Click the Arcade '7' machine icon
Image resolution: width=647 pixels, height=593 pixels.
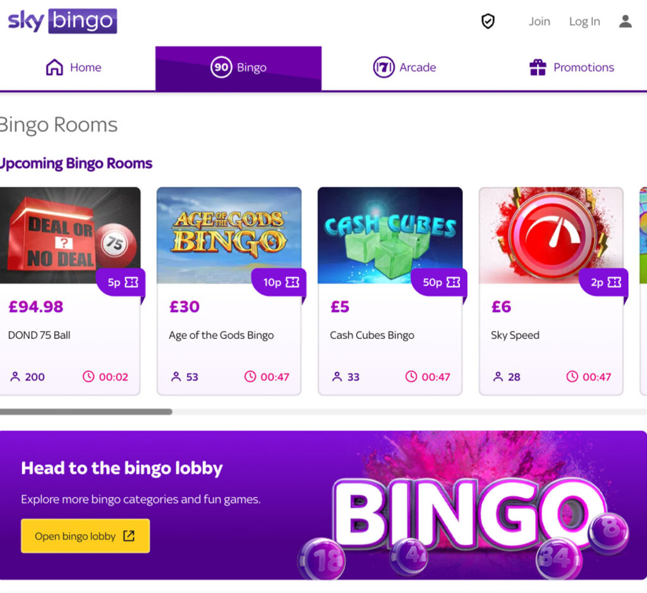384,67
